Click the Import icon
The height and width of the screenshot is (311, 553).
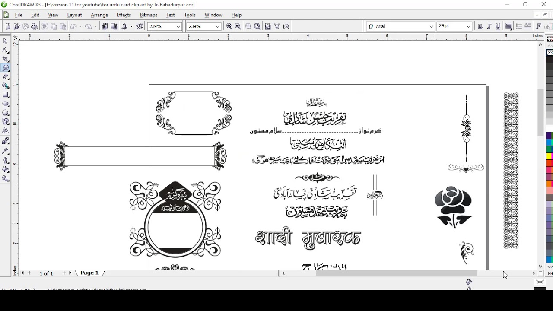pos(105,26)
